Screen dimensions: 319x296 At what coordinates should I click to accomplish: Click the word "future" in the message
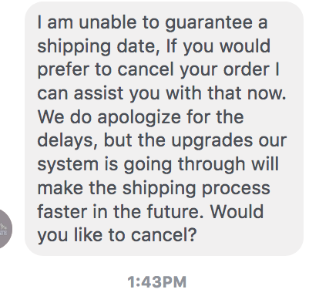click(x=173, y=212)
